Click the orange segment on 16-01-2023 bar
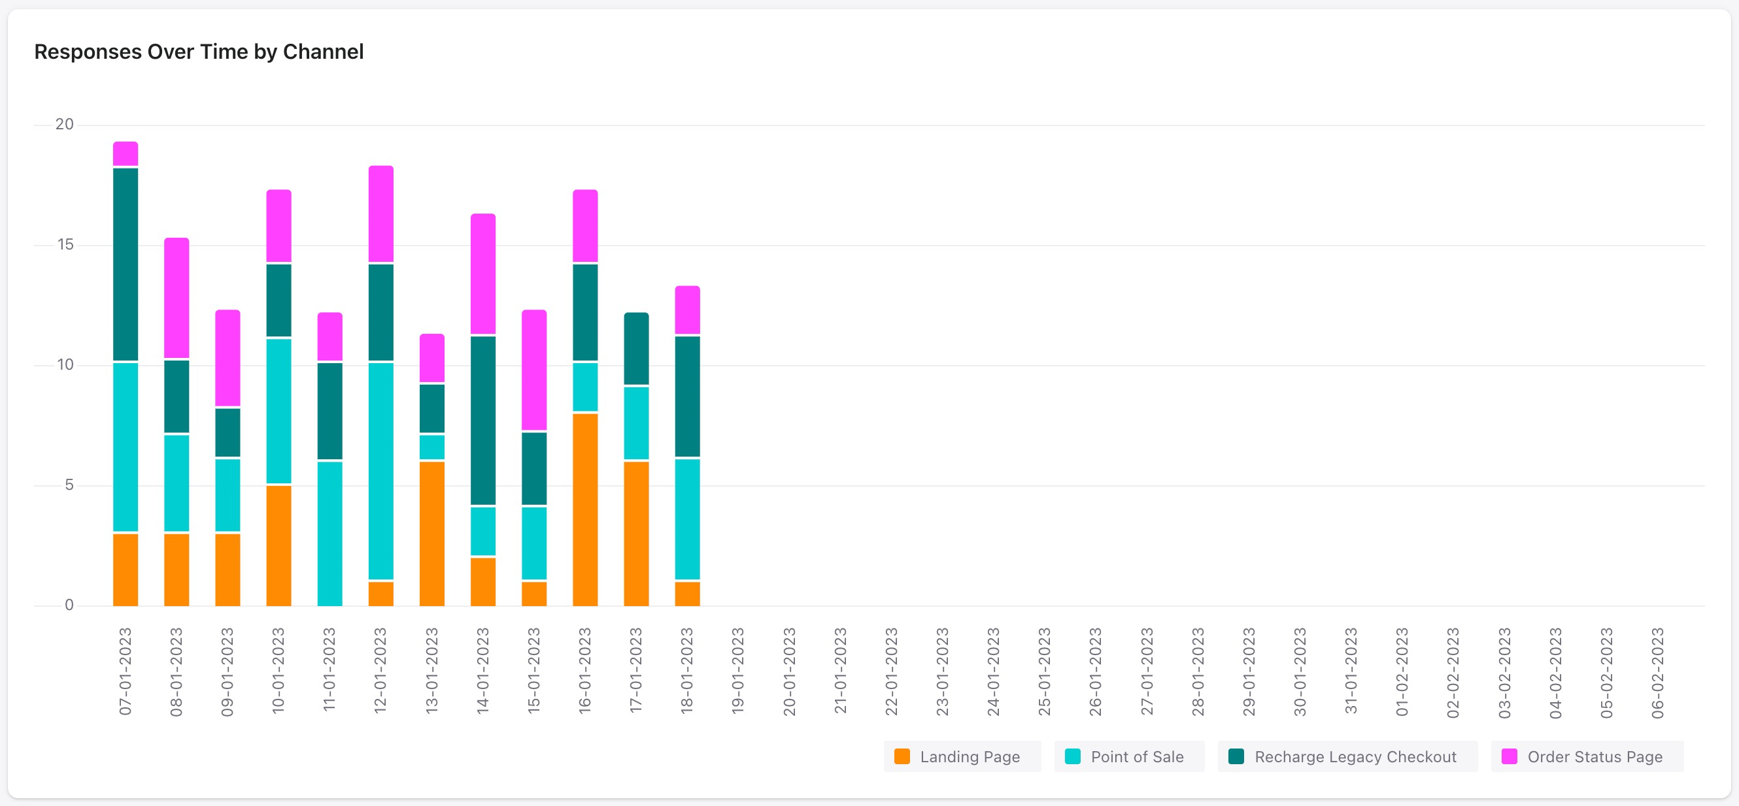The width and height of the screenshot is (1739, 806). (585, 510)
